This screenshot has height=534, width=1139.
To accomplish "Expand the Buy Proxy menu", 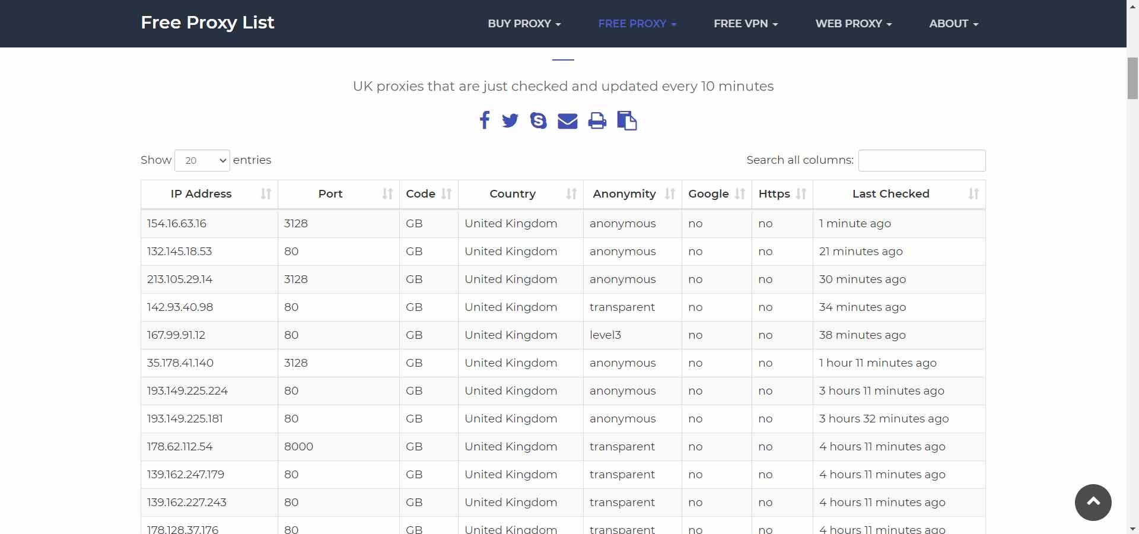I will [x=524, y=24].
